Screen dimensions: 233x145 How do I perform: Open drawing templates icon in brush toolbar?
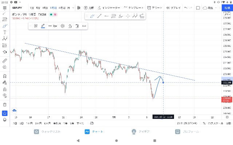point(36,26)
